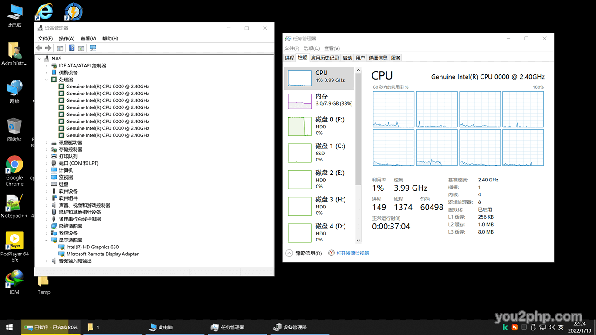The image size is (596, 335).
Task: Click the Scan for hardware changes monitor icon
Action: 93,48
